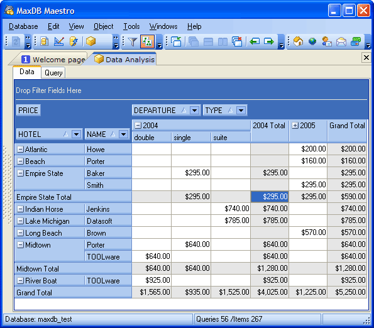
Task: Open the View menu
Action: pos(76,26)
